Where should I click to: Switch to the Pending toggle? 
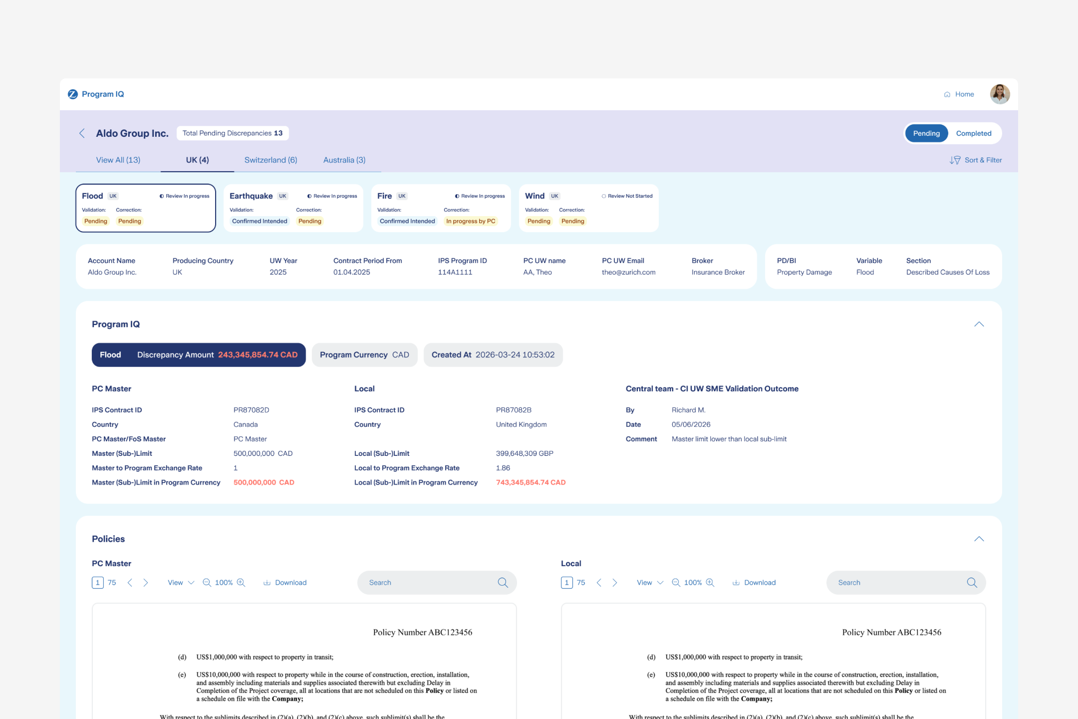point(926,133)
